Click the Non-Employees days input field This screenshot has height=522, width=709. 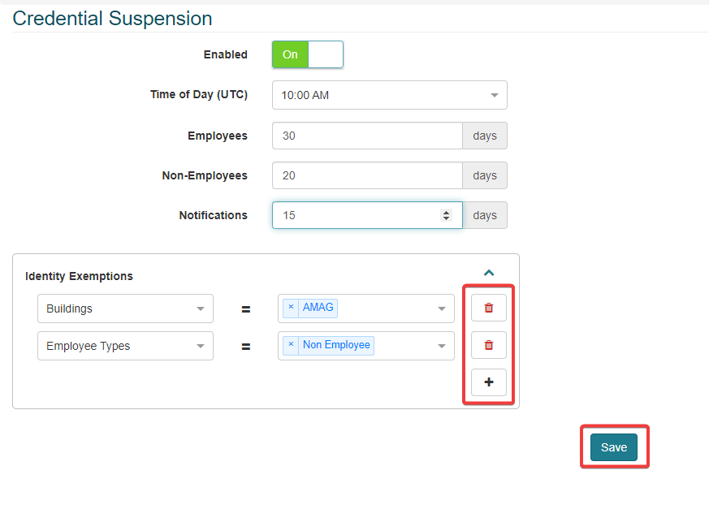point(367,175)
